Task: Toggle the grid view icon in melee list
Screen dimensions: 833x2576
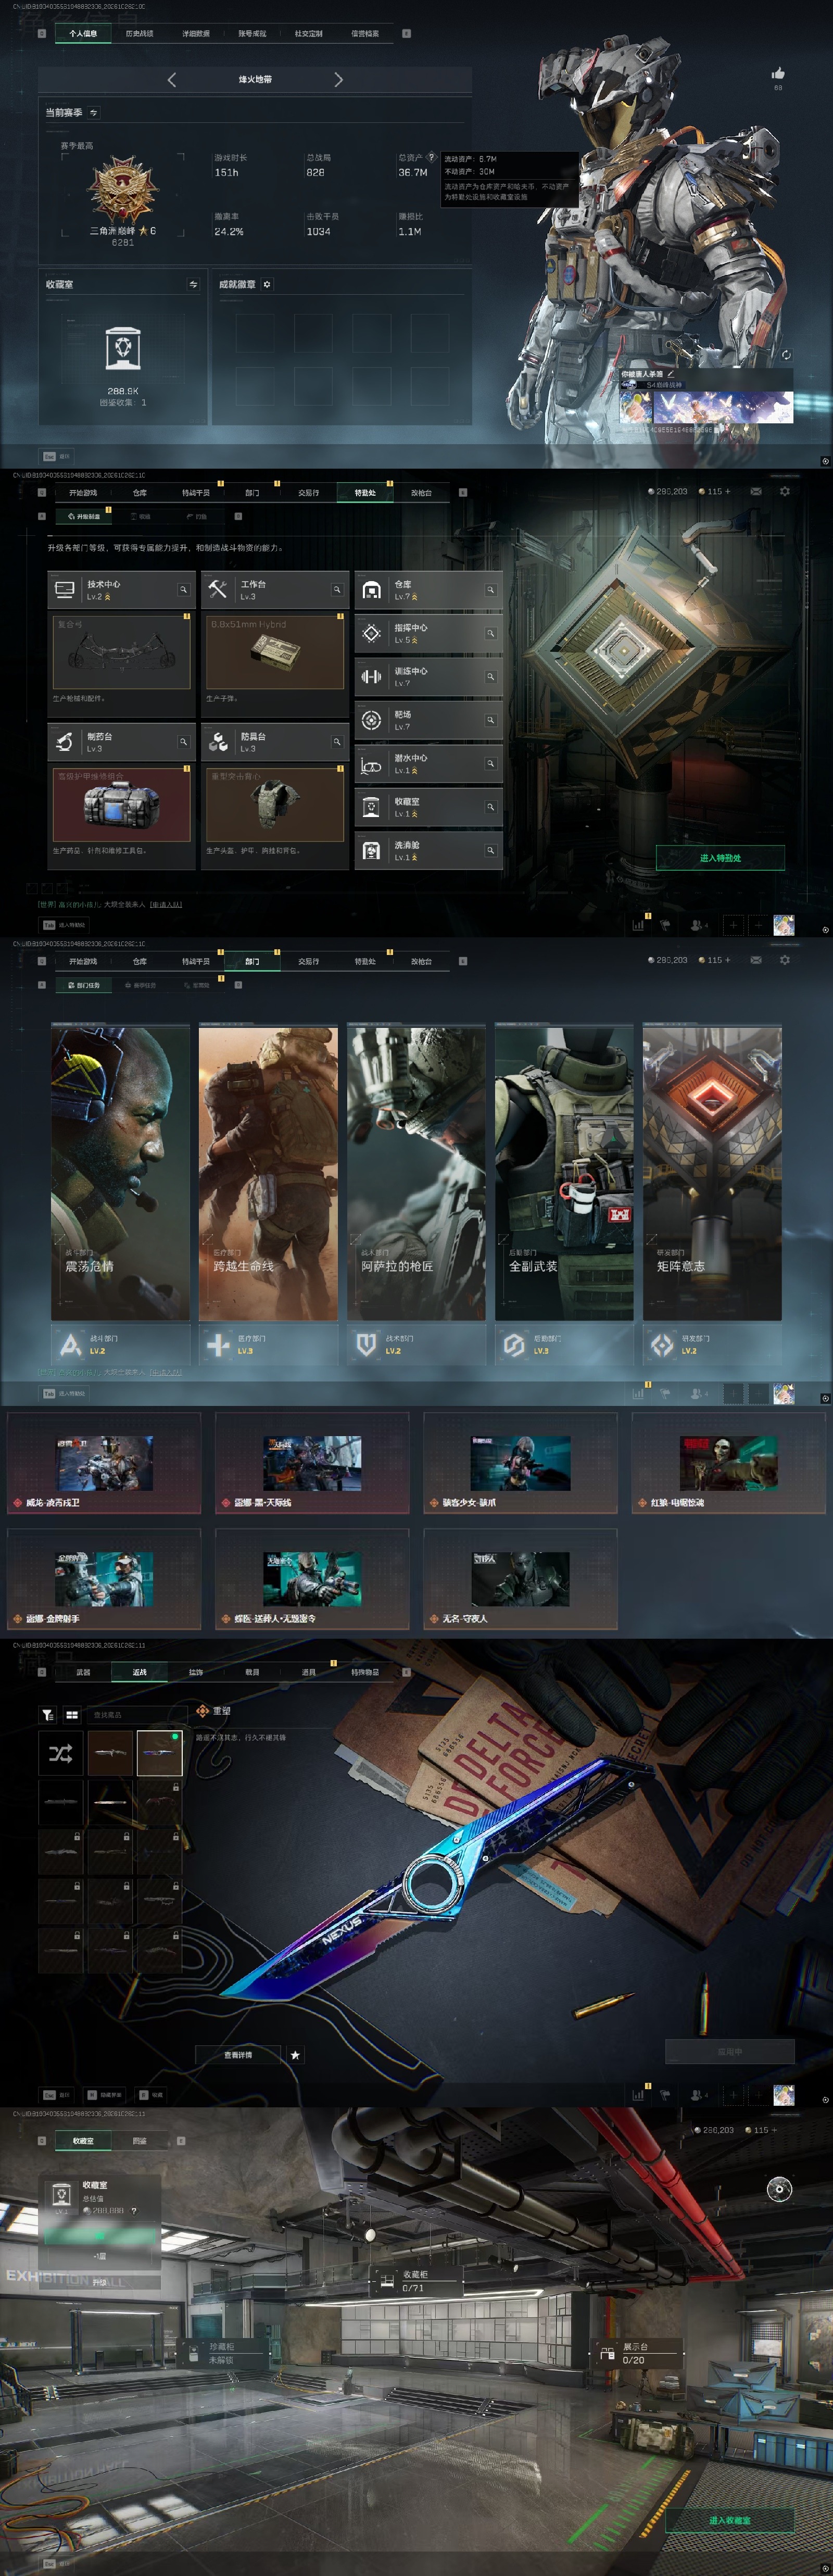Action: pyautogui.click(x=72, y=1715)
